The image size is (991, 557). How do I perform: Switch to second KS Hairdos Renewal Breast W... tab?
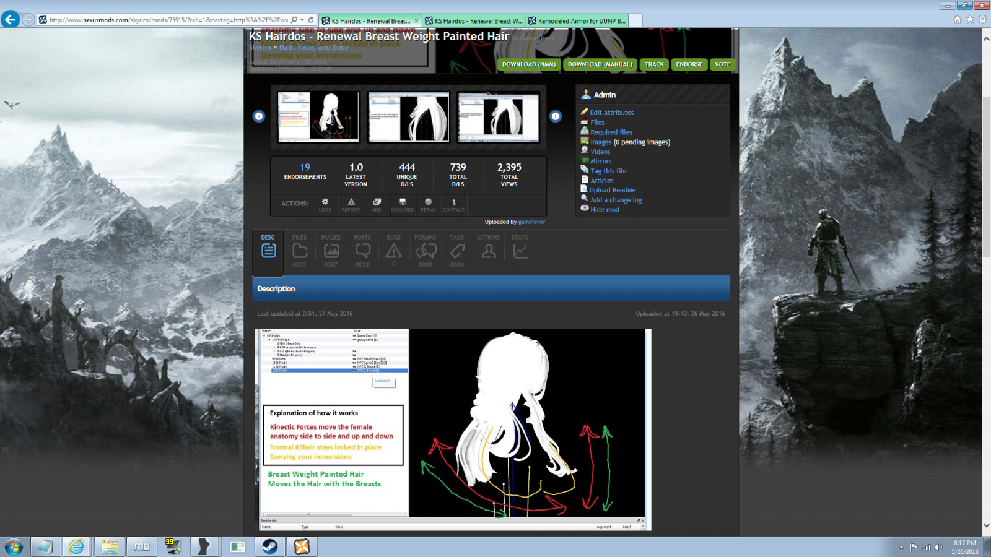(473, 20)
